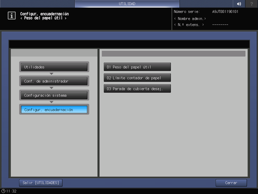The height and width of the screenshot is (194, 258).
Task: Open 02 Límite contador de papel
Action: [x=137, y=78]
